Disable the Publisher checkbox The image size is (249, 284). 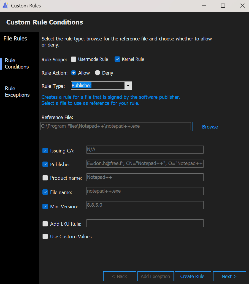[45, 164]
